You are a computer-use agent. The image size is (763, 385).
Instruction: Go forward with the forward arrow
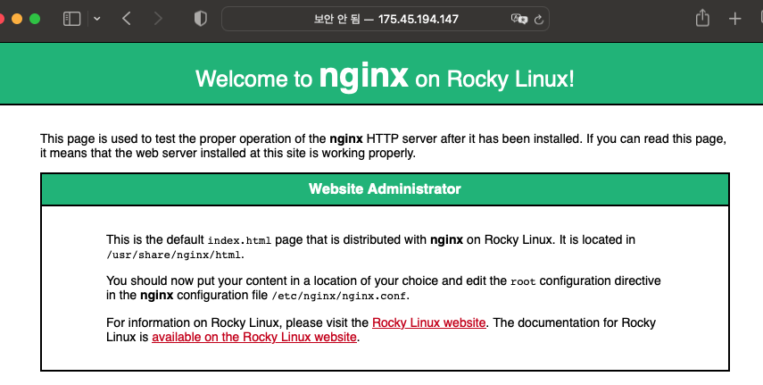[x=158, y=19]
